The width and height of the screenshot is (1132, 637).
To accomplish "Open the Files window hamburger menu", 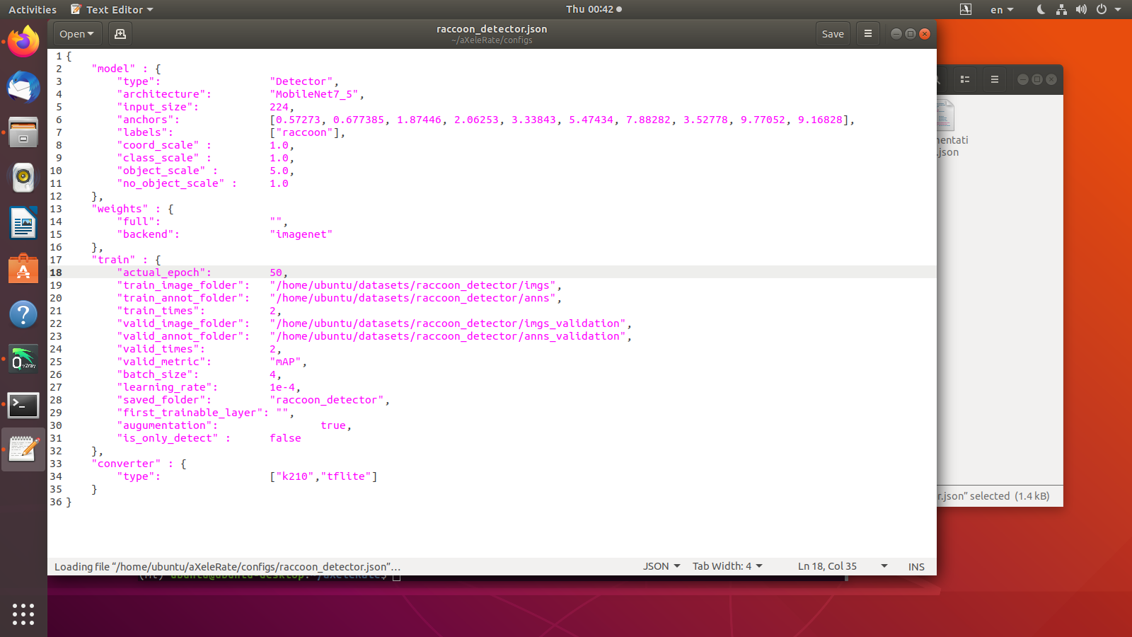I will pos(993,79).
